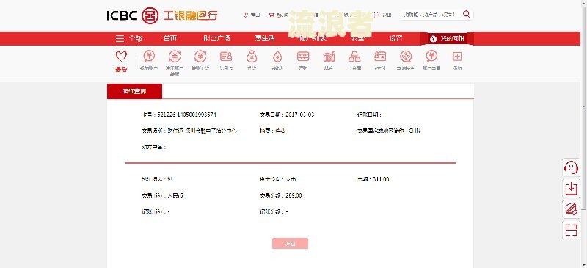
Task: Click the currency value 人民币
Action: pos(175,195)
